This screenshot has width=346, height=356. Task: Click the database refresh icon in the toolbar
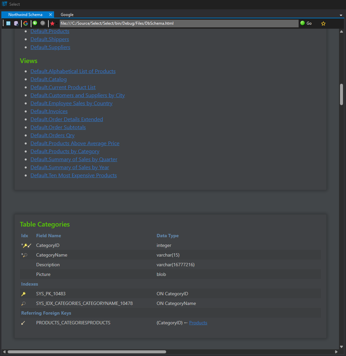[16, 23]
